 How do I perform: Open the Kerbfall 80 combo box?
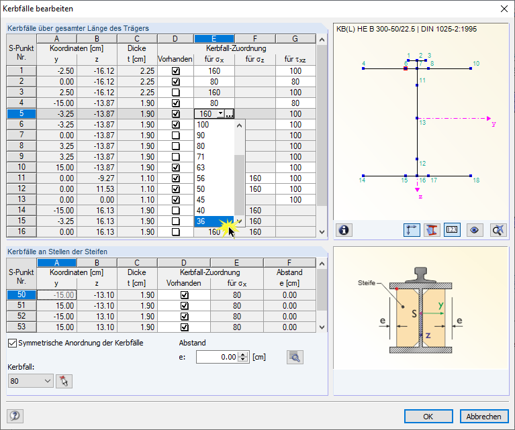tap(30, 381)
